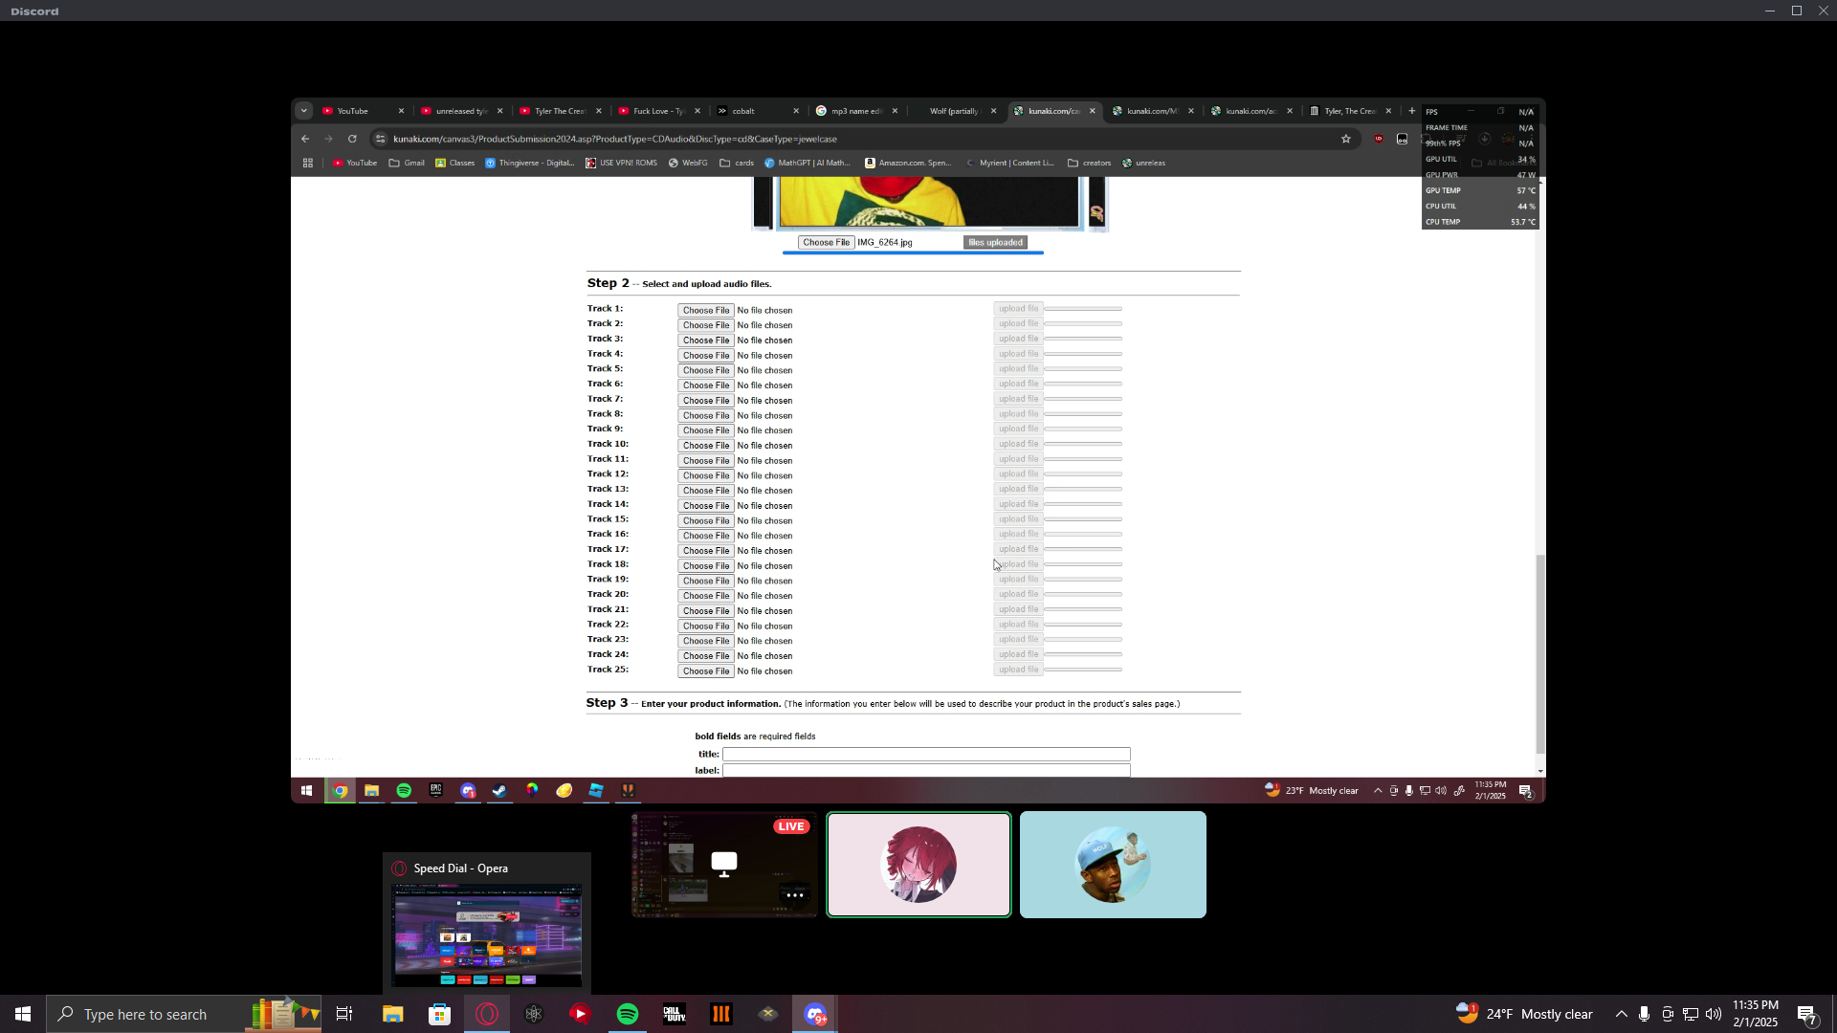Launch the Black Ops III taskbar icon
This screenshot has width=1837, height=1033.
coord(721,1014)
